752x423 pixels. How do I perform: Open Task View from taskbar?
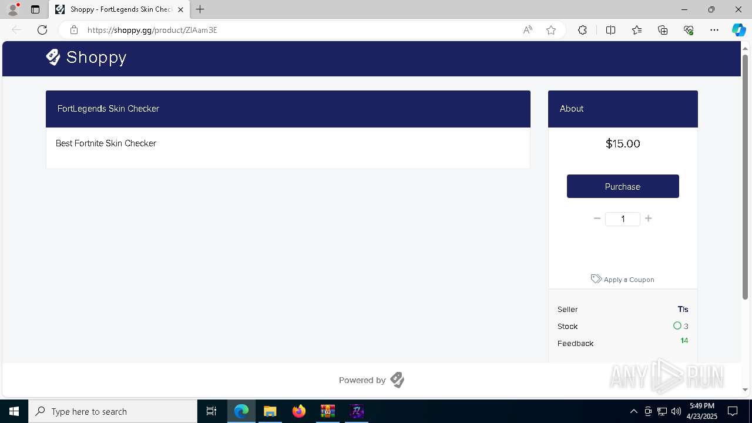pos(211,411)
